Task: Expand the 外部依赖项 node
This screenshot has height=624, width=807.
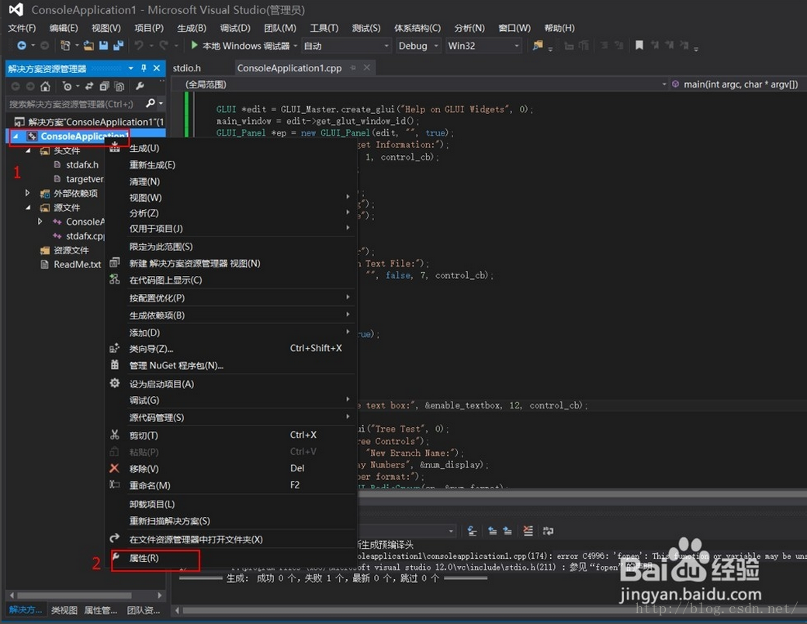Action: click(x=28, y=193)
